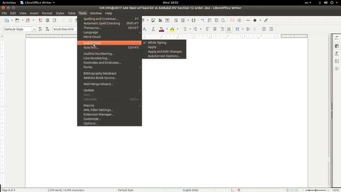Click the Bullets list icon
This screenshot has height=192, width=341.
[x=185, y=29]
